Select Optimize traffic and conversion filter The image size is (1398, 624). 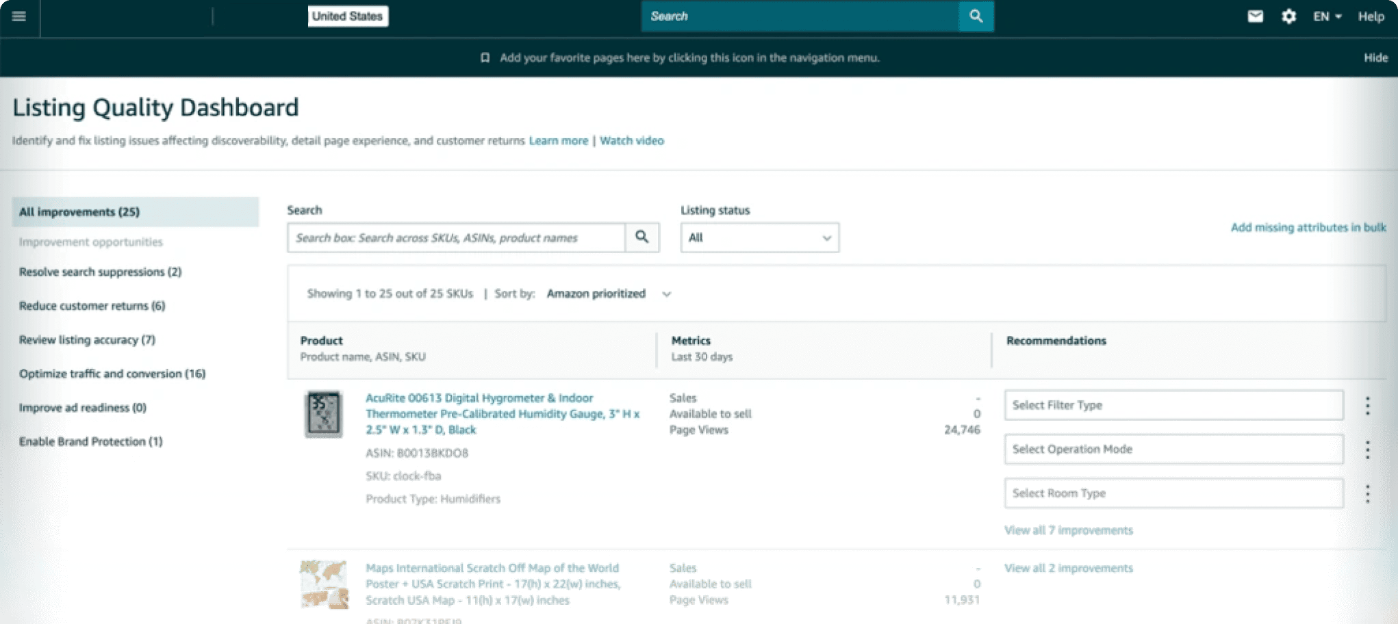pos(112,374)
